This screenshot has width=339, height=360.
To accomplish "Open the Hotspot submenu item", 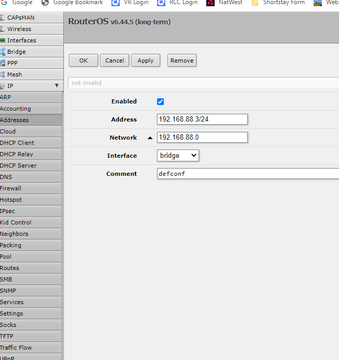I will click(31, 200).
